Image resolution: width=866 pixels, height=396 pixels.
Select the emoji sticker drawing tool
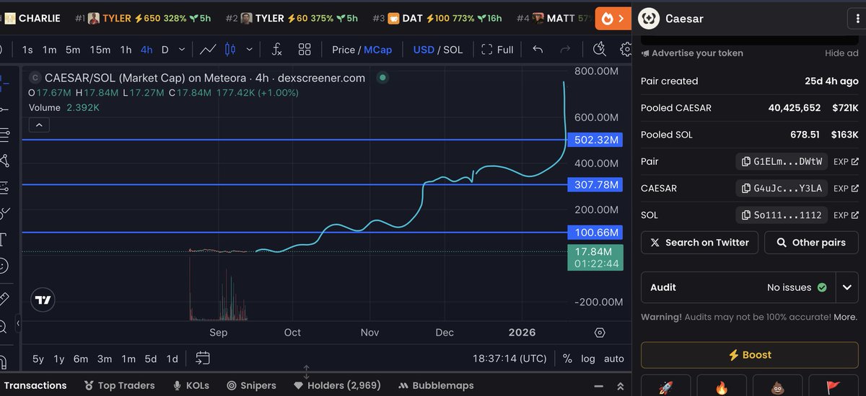coord(4,266)
